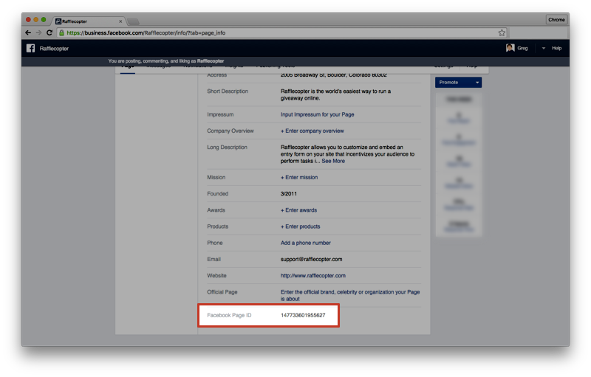Image resolution: width=591 pixels, height=377 pixels.
Task: Click the Mission label
Action: click(x=216, y=177)
